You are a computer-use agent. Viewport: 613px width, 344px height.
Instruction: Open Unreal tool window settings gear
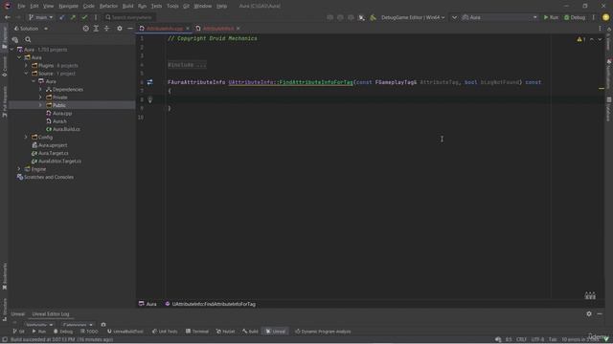(x=589, y=313)
